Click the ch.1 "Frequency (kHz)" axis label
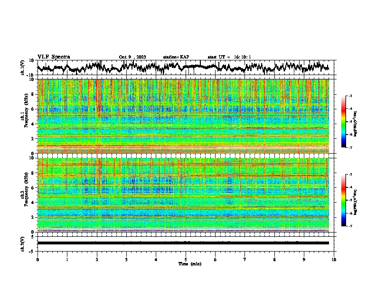This screenshot has height=291, width=376. click(x=26, y=111)
